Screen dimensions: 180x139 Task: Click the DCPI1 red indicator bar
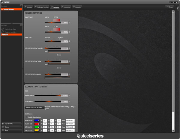click(57, 20)
